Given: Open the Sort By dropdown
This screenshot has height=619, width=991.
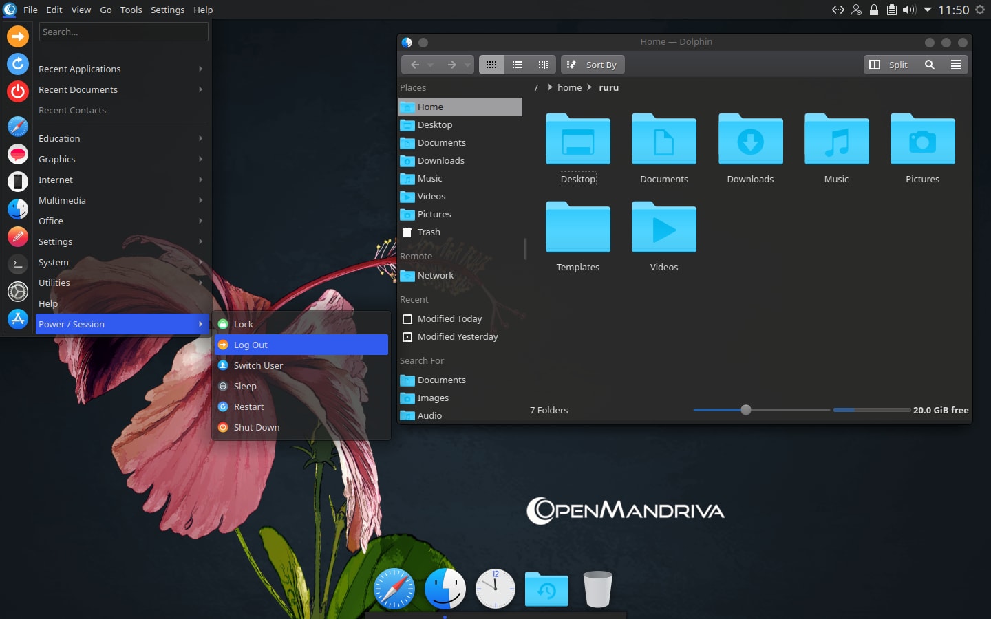Looking at the screenshot, I should 593,65.
